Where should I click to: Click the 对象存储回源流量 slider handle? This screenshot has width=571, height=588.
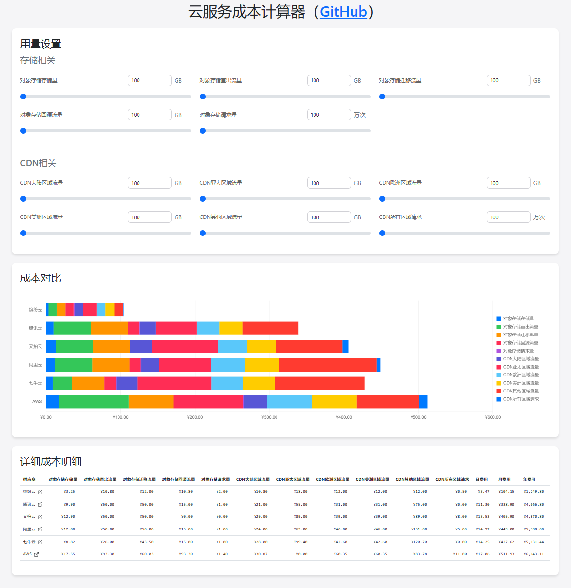tap(23, 131)
